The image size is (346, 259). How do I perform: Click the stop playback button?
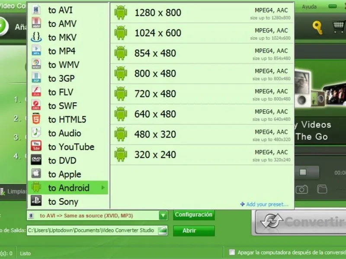click(303, 172)
